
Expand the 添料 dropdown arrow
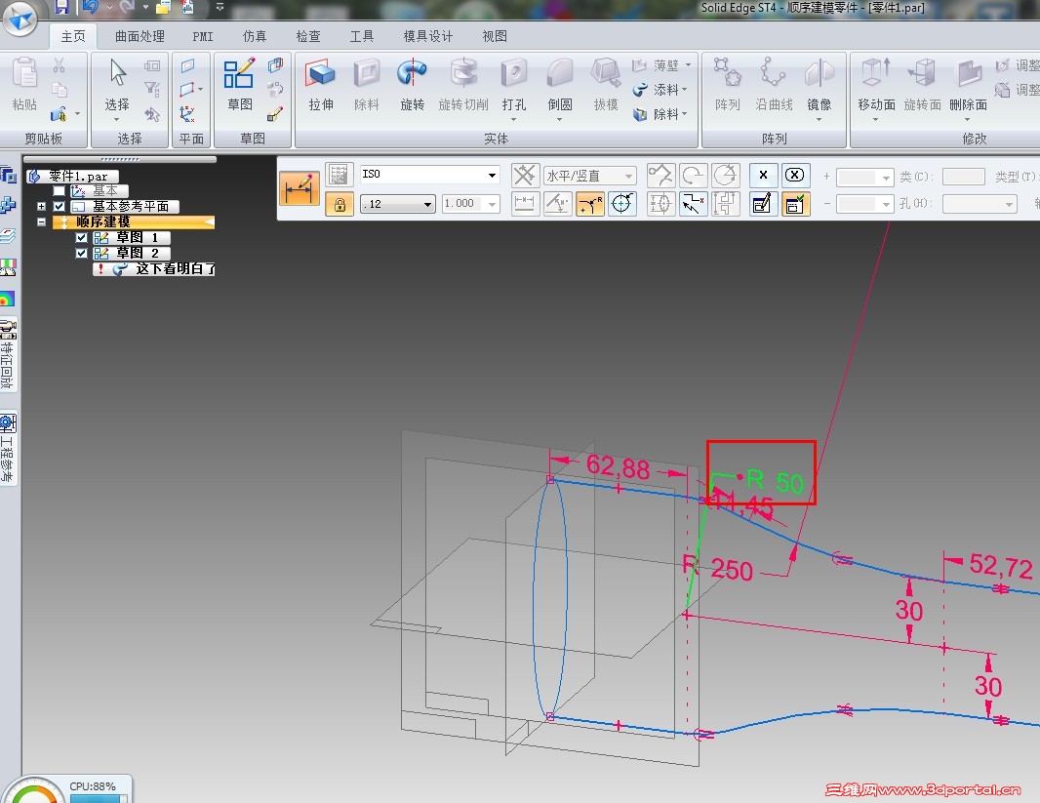(x=685, y=90)
